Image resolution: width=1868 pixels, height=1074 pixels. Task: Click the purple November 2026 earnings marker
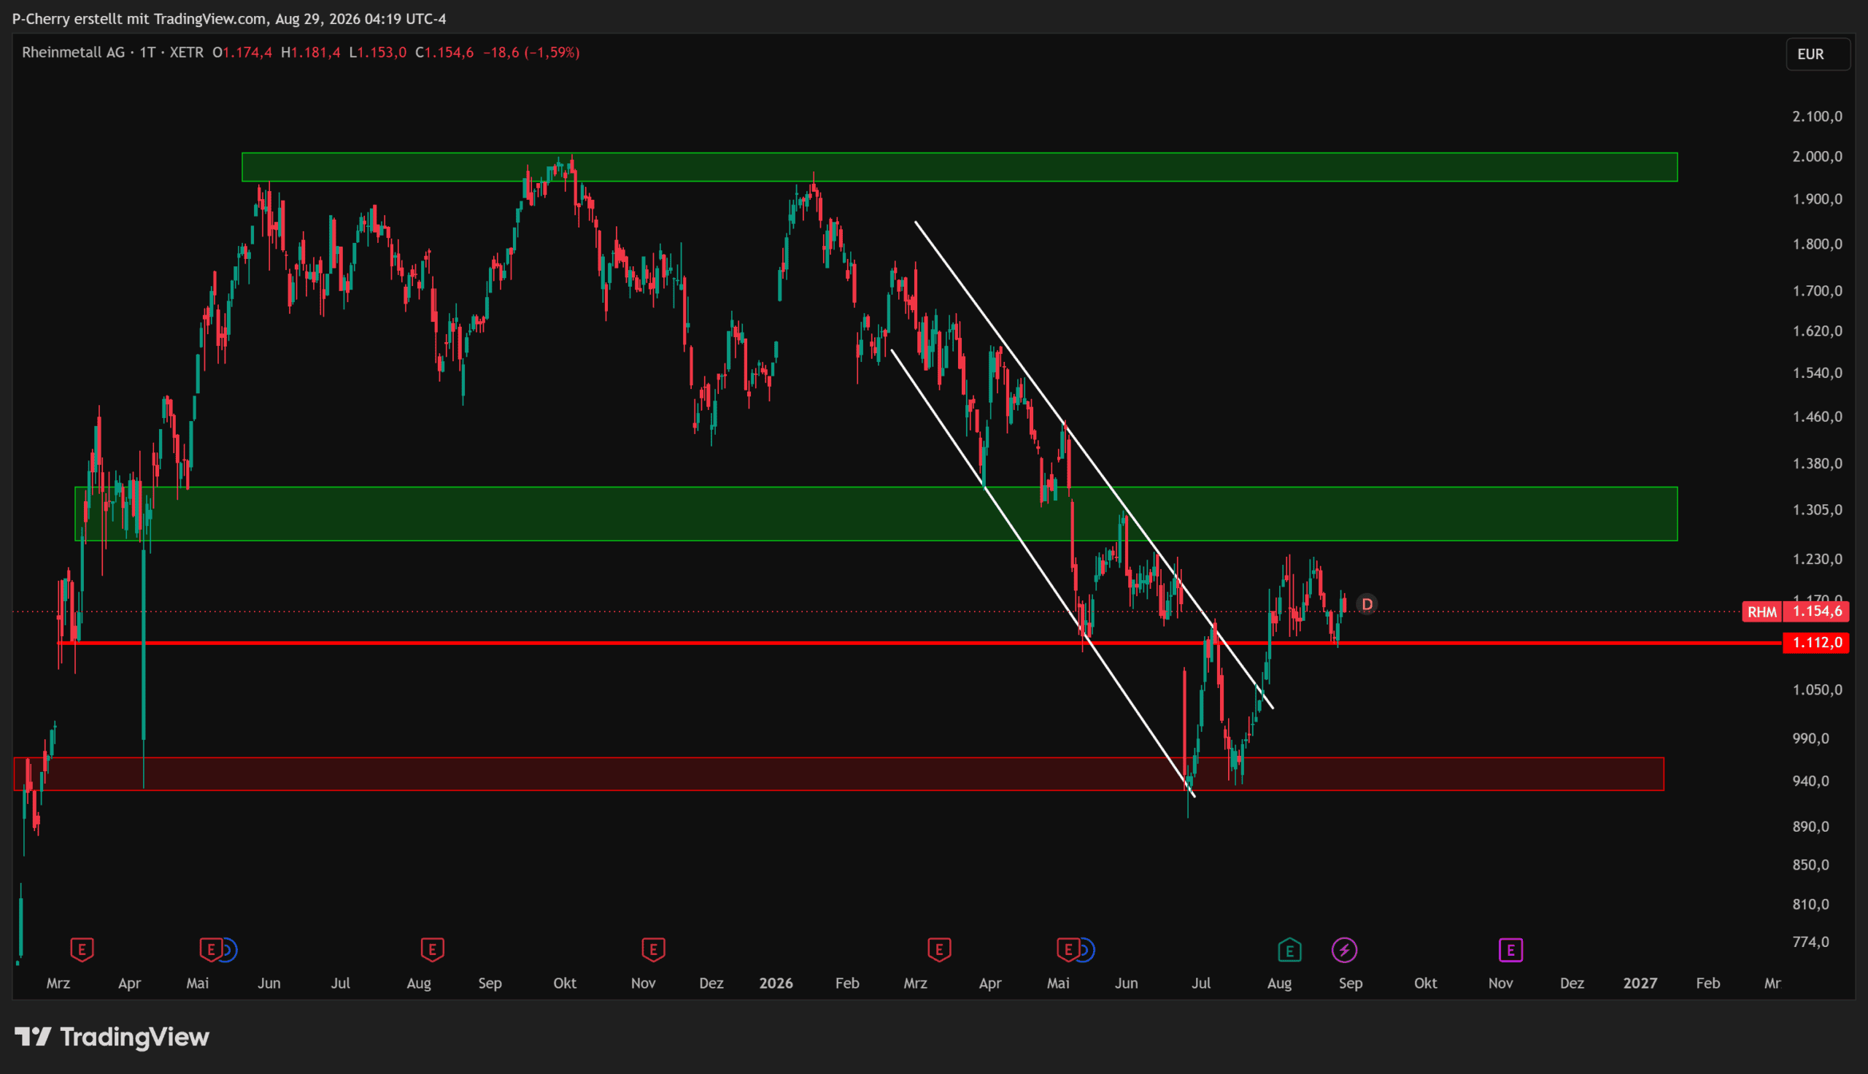(1511, 950)
